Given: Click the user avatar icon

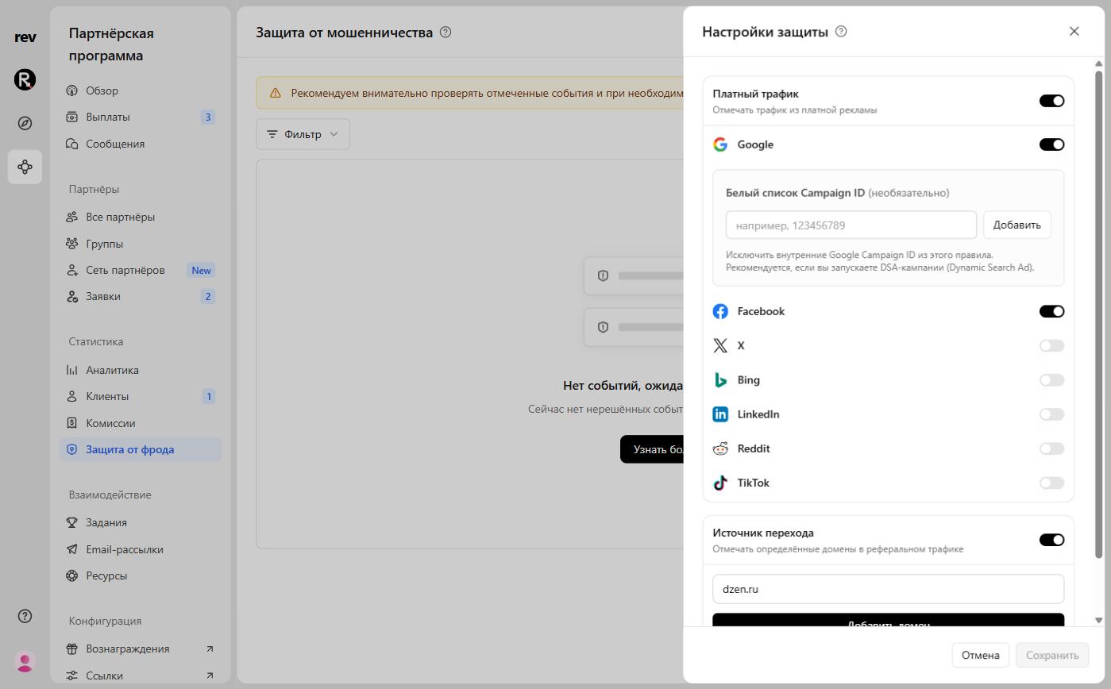Looking at the screenshot, I should tap(25, 661).
